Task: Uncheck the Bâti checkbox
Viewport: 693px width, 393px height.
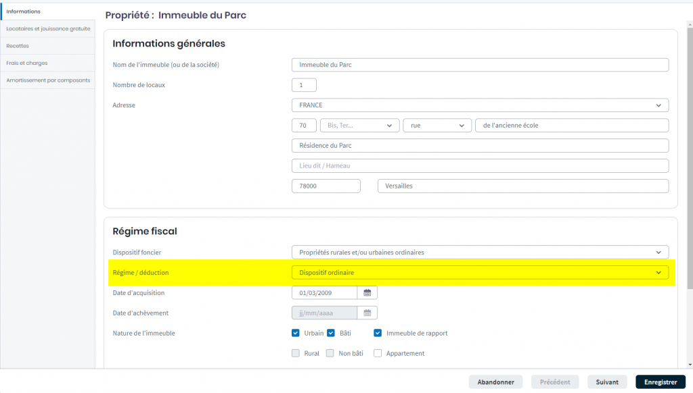Action: pyautogui.click(x=332, y=333)
